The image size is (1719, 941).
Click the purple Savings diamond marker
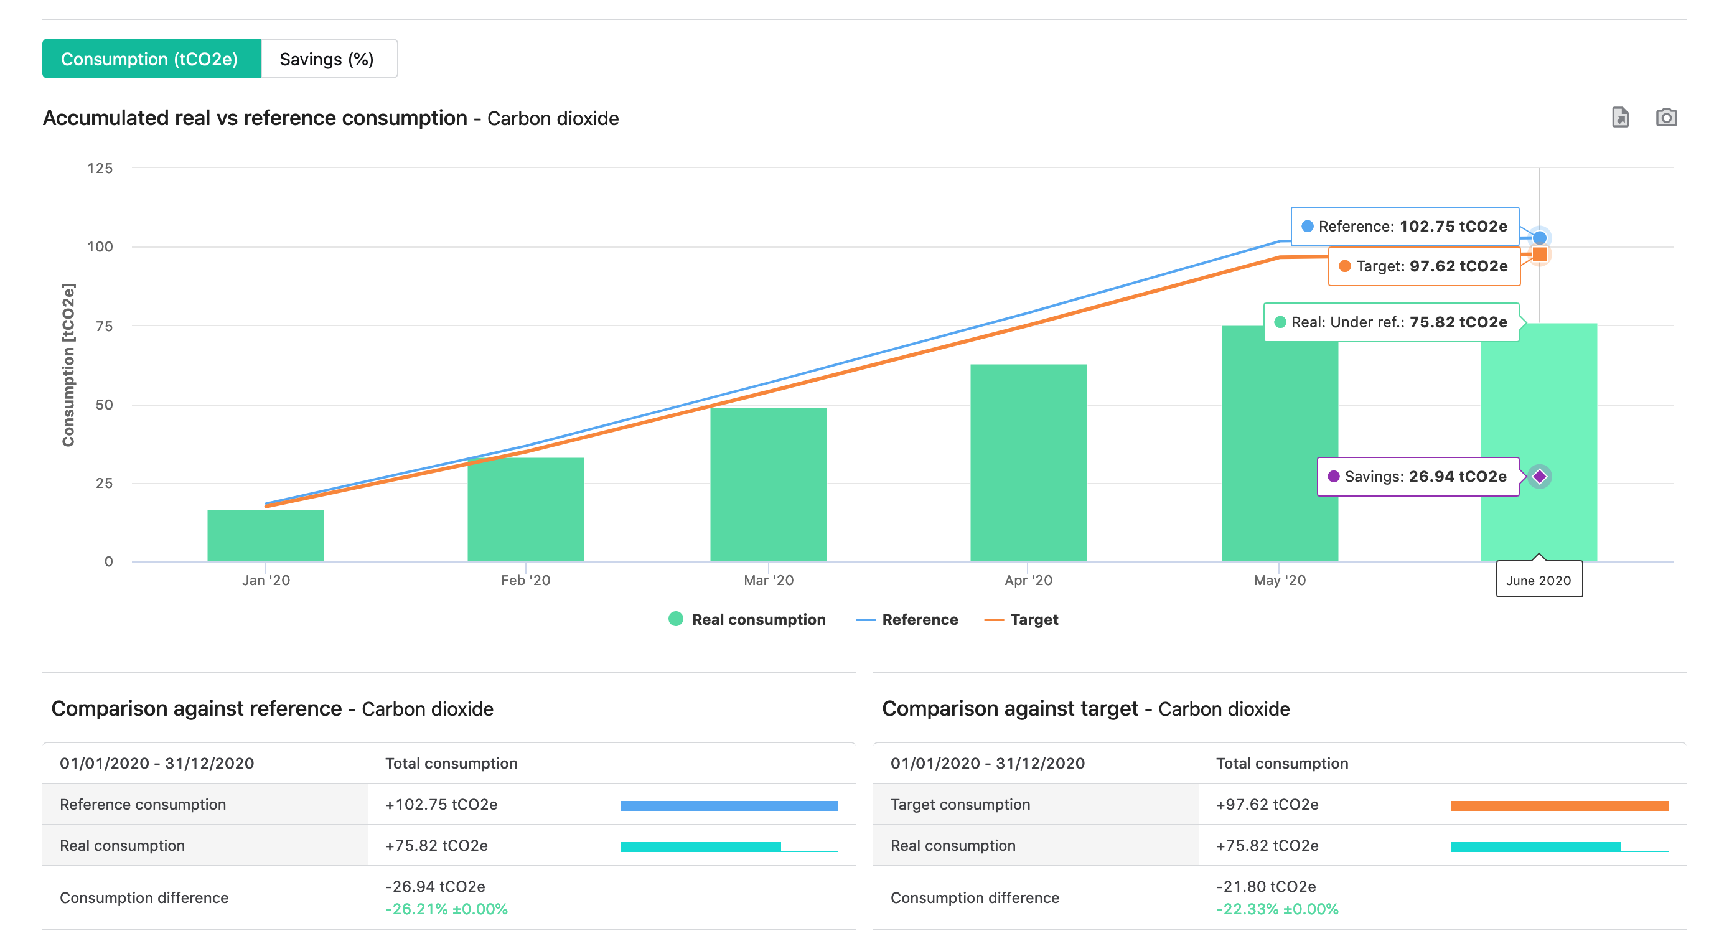1539,477
